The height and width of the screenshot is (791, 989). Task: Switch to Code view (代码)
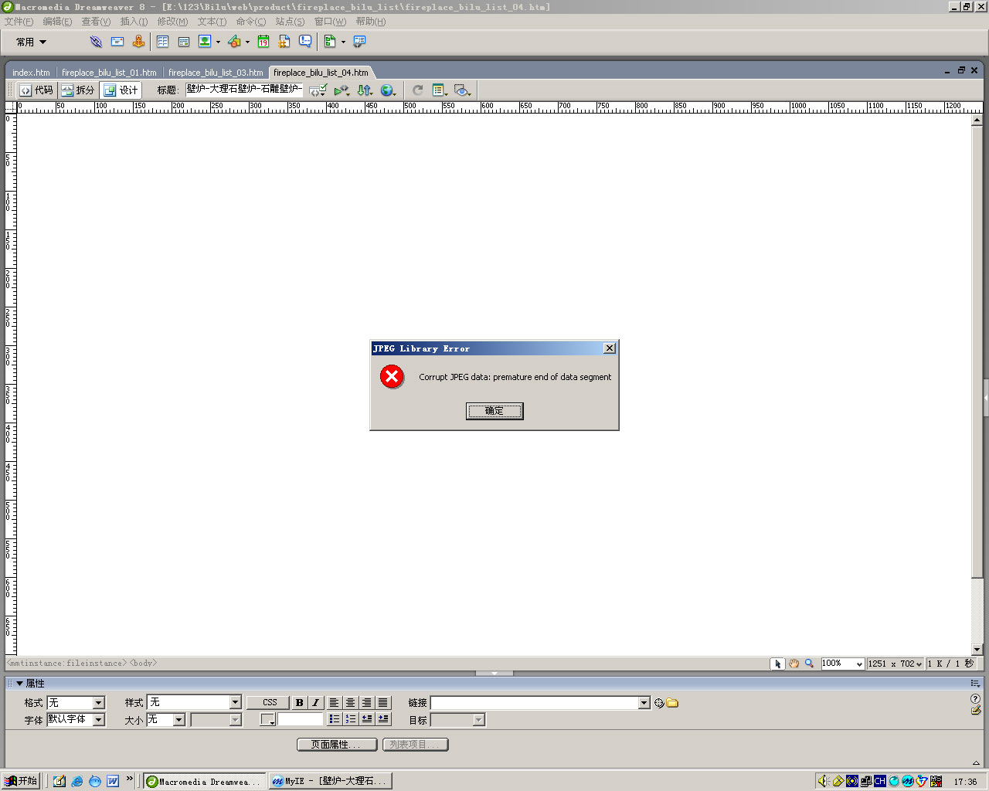point(36,90)
